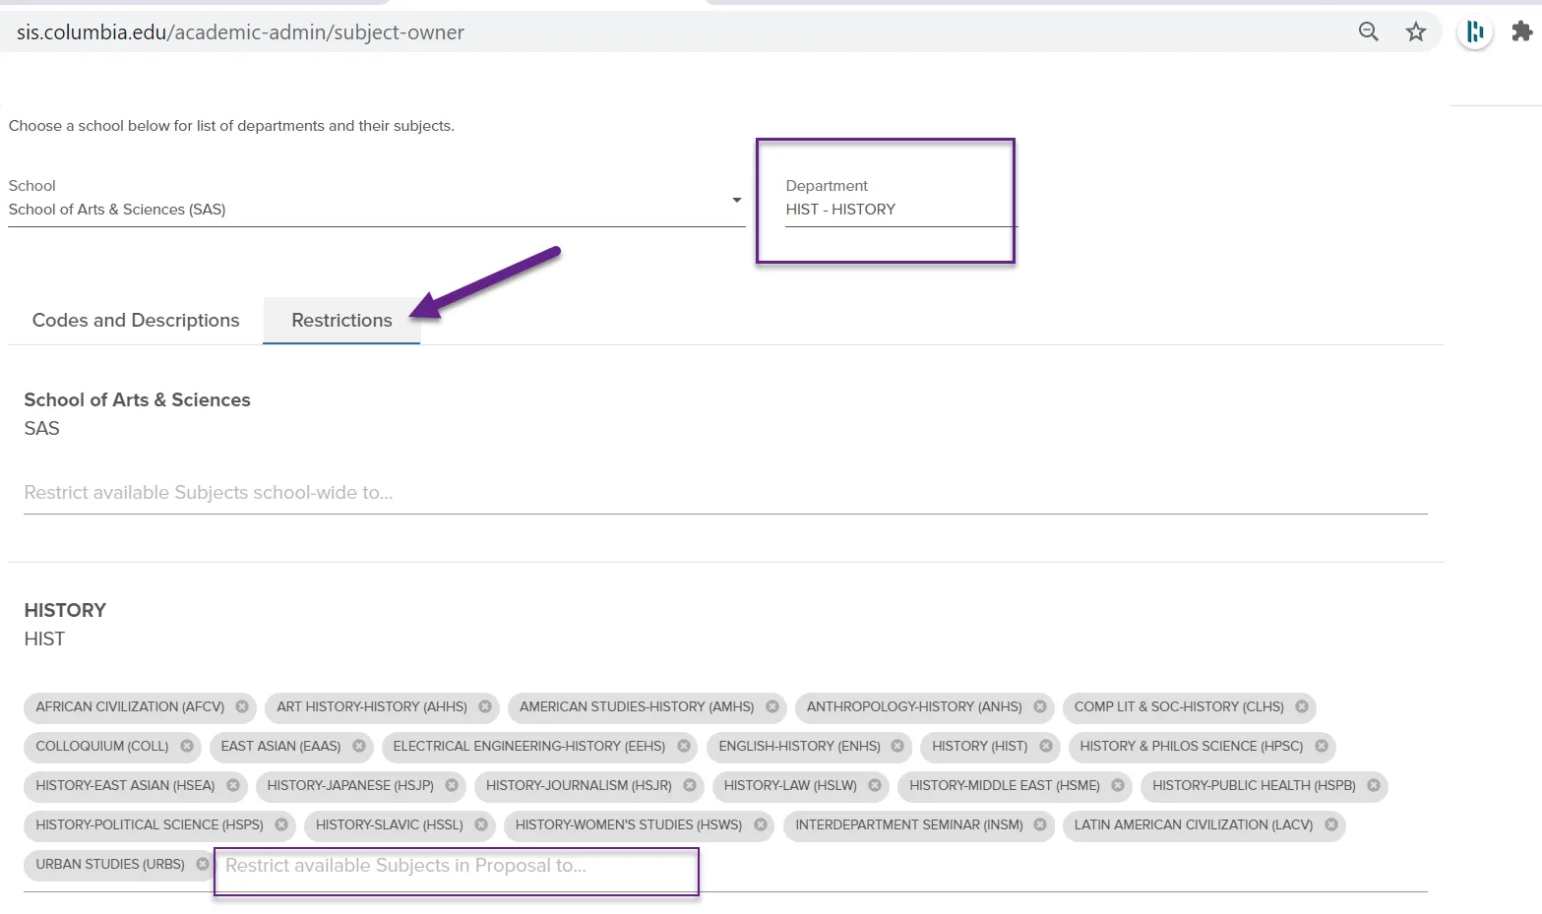This screenshot has height=914, width=1542.
Task: Open the Restrictions tab
Action: click(341, 320)
